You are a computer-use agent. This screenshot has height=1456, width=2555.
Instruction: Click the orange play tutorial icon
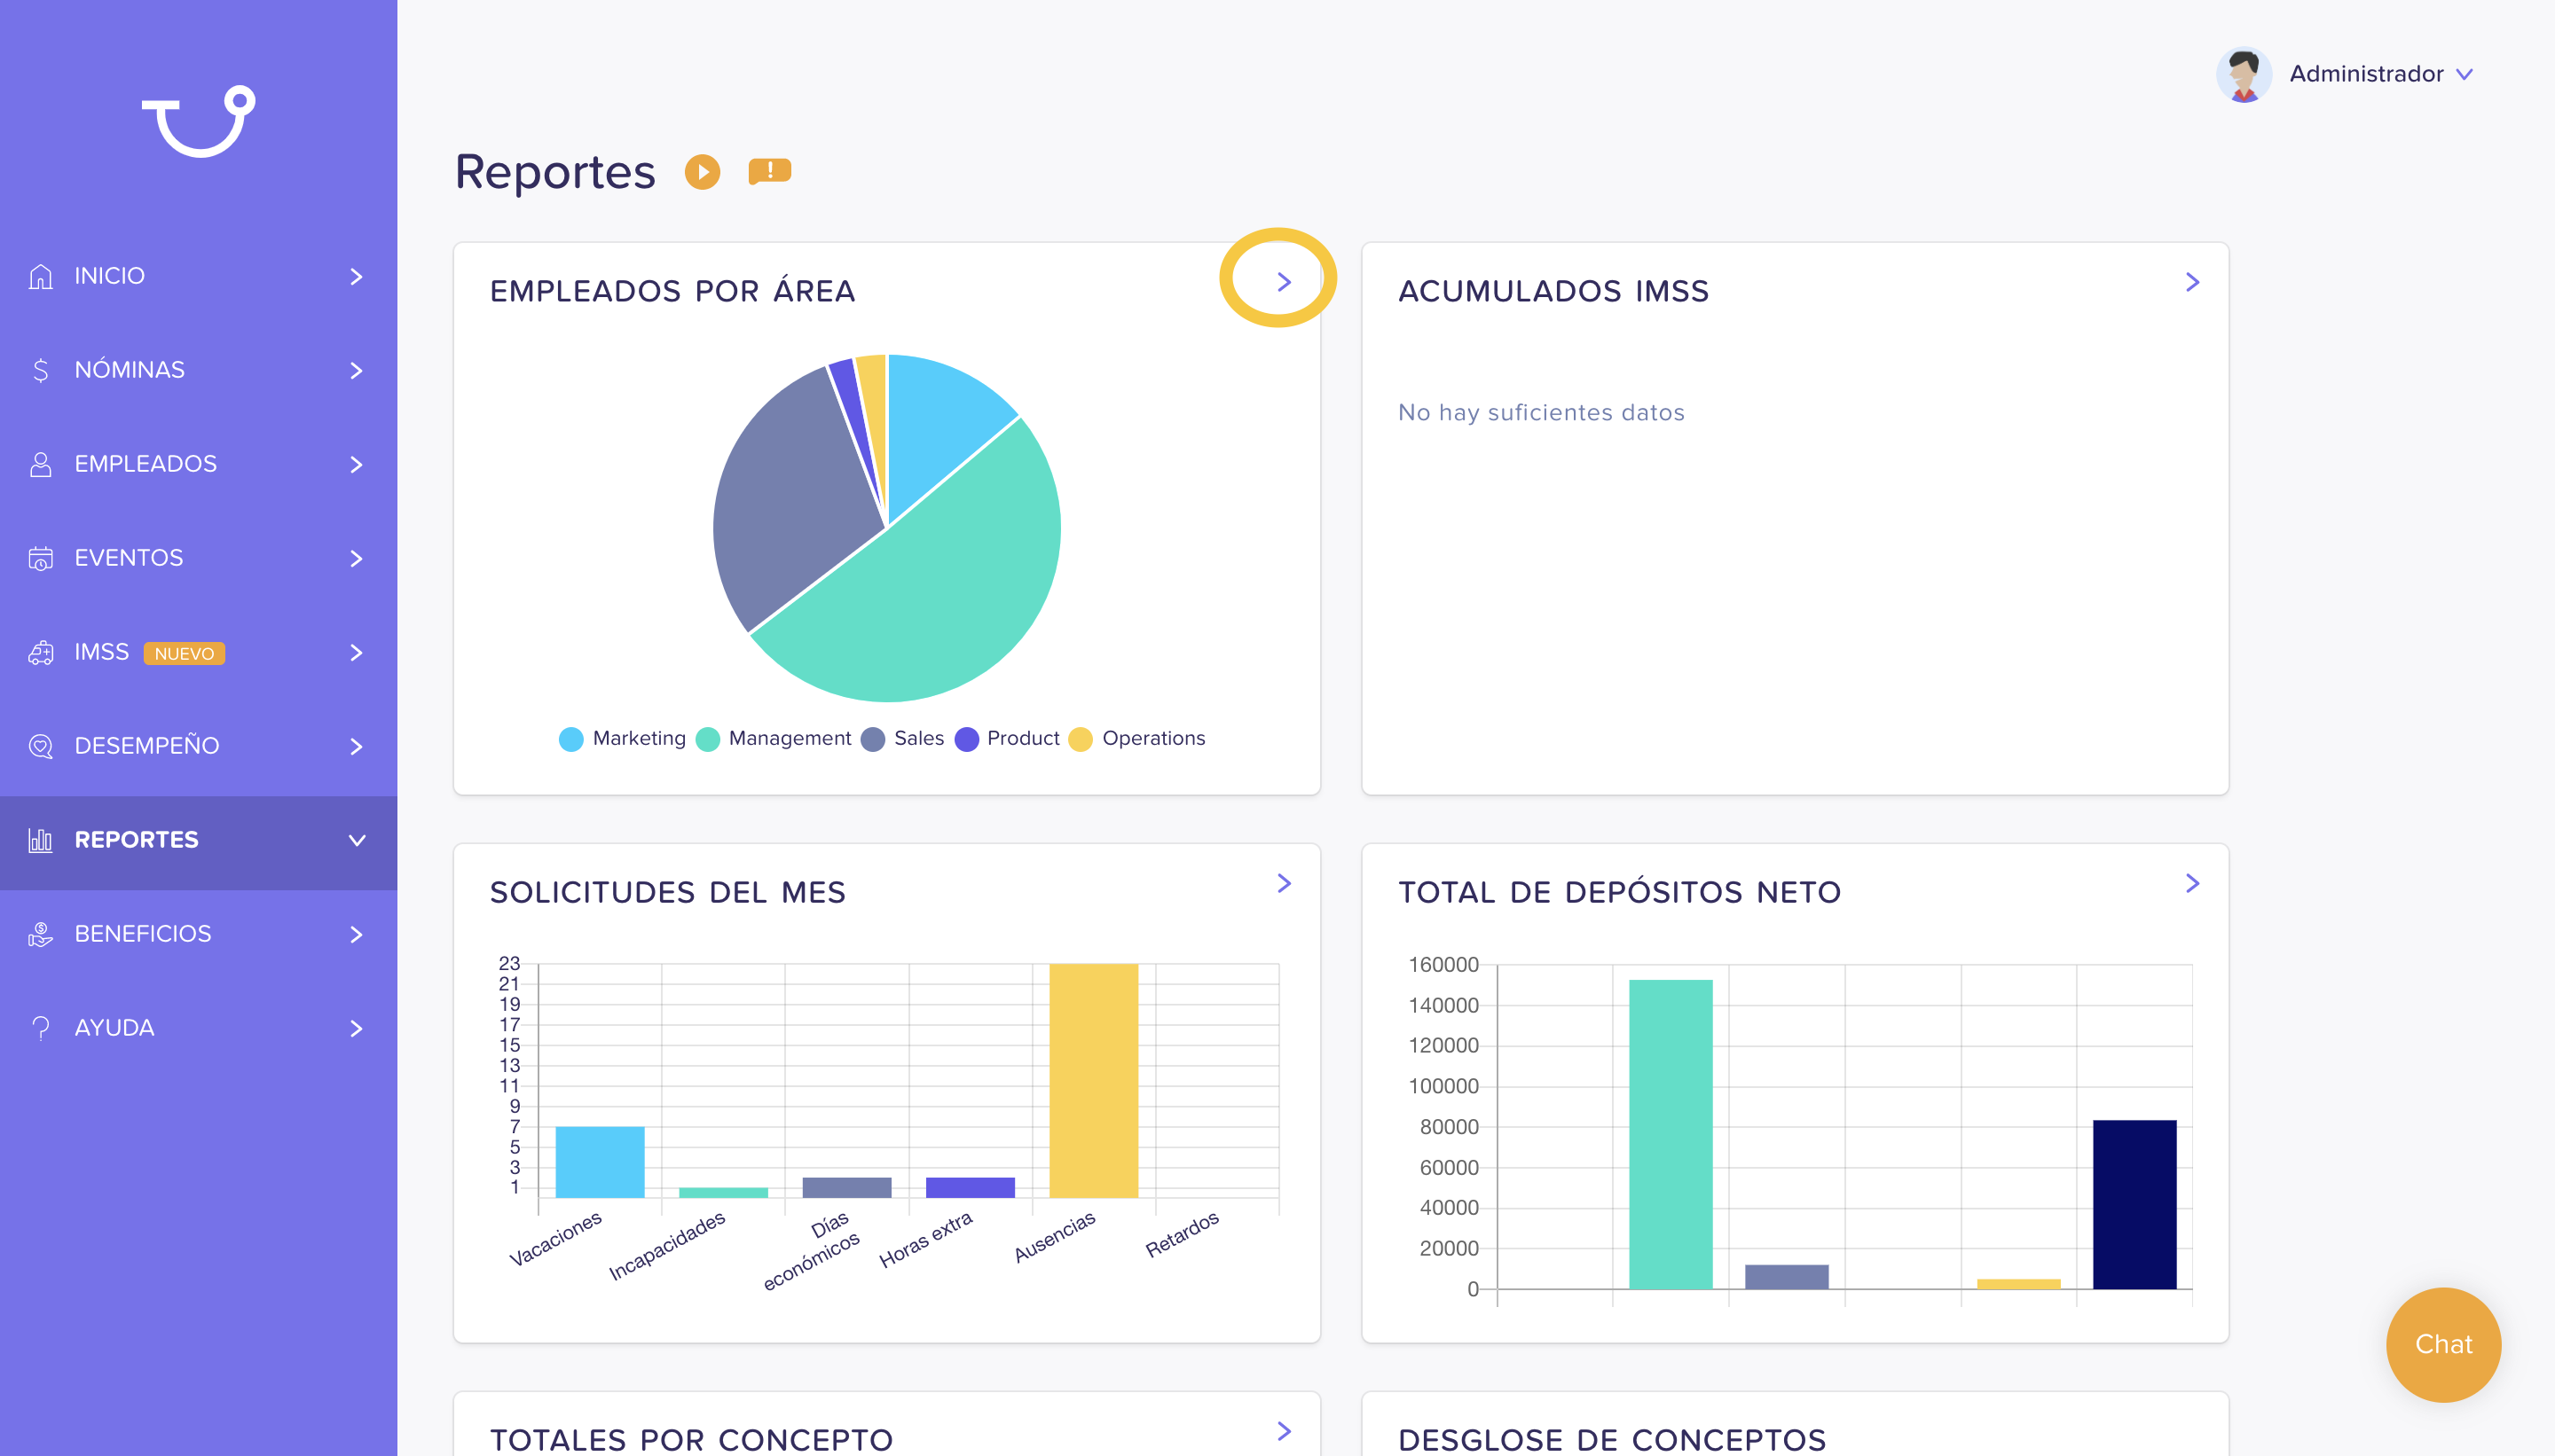click(x=703, y=172)
